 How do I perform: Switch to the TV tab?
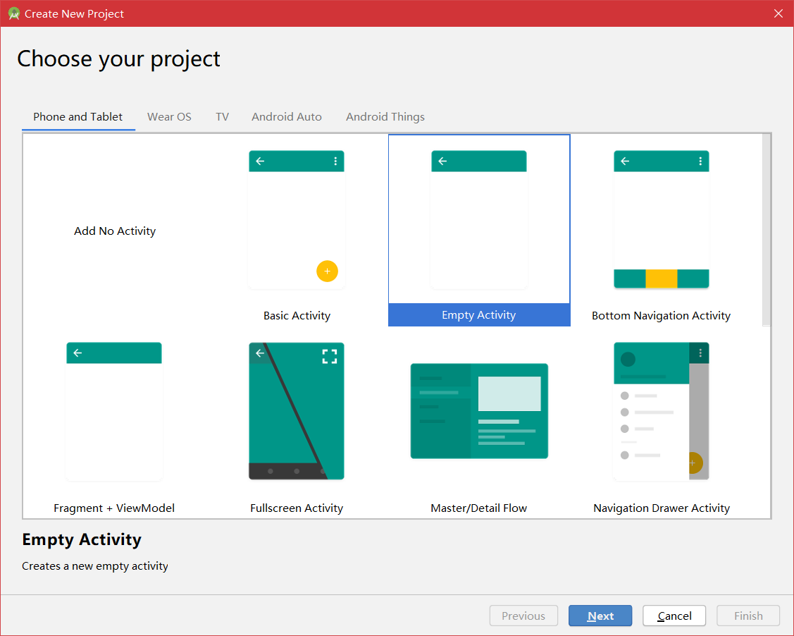223,117
